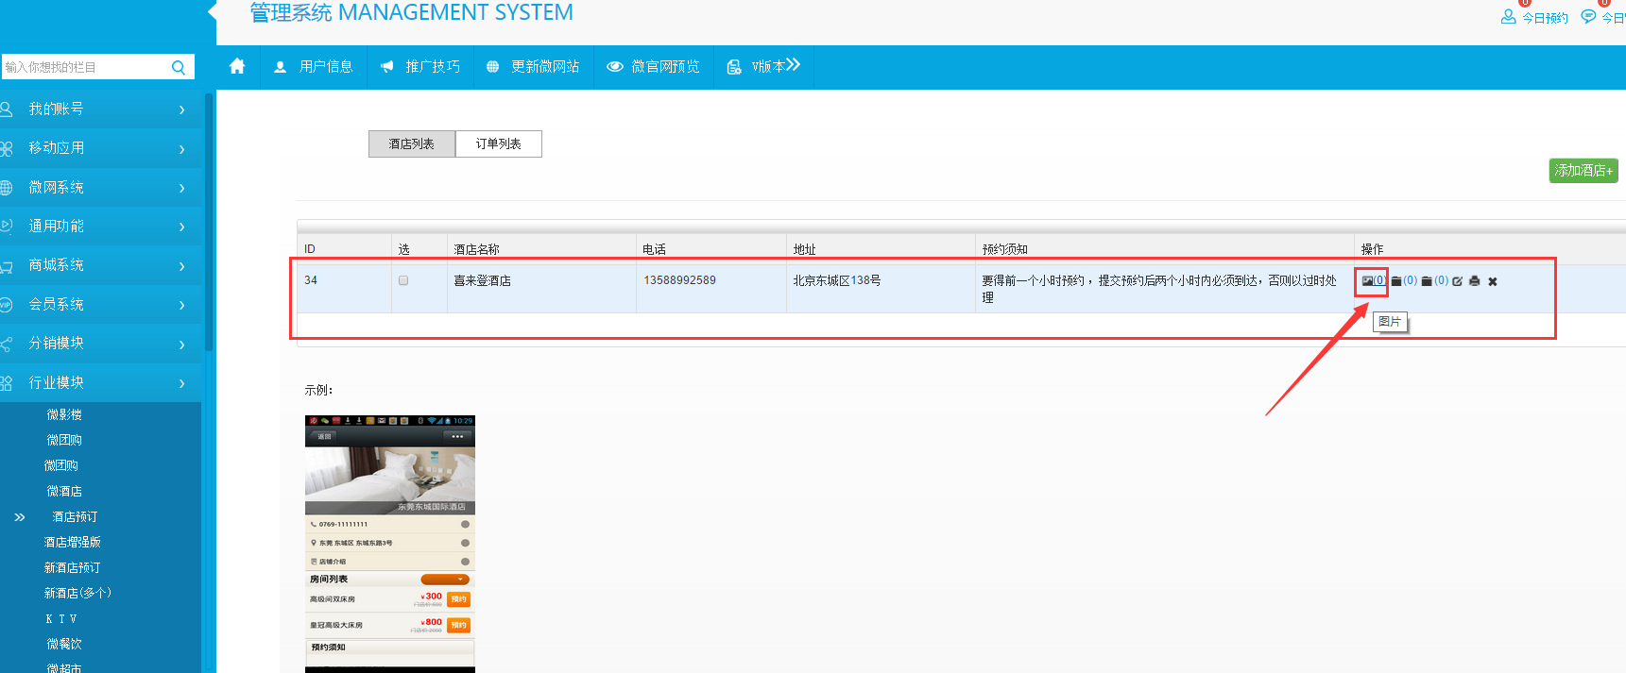Screen dimensions: 1626x673
Task: Open 更新微网站 in the top navigation
Action: [534, 67]
